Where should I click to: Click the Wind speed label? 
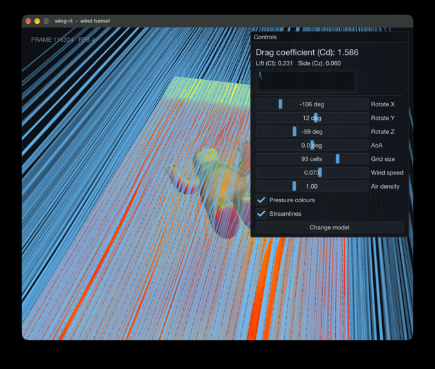(387, 173)
